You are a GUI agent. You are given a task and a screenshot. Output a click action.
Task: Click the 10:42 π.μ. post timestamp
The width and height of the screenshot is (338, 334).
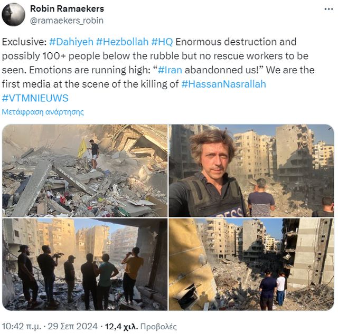(x=21, y=327)
